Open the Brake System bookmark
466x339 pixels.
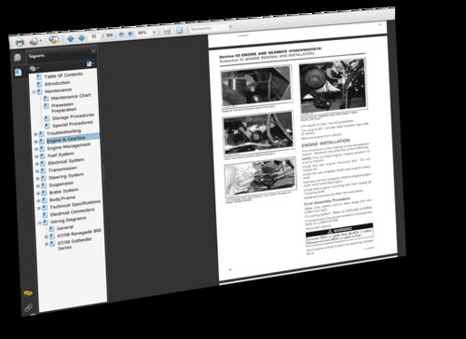[x=64, y=192]
